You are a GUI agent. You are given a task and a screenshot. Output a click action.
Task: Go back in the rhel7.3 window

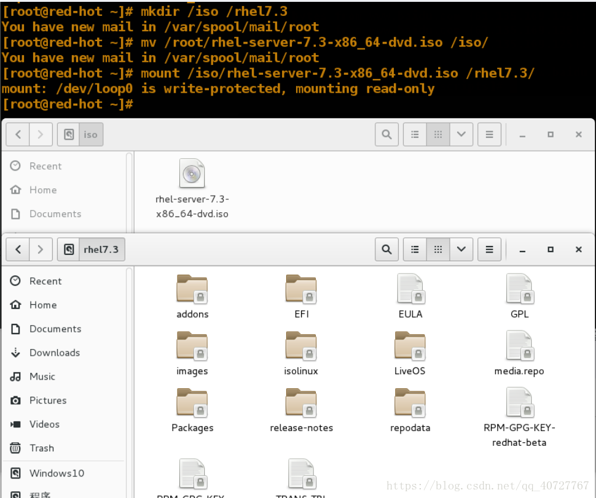[x=18, y=249]
